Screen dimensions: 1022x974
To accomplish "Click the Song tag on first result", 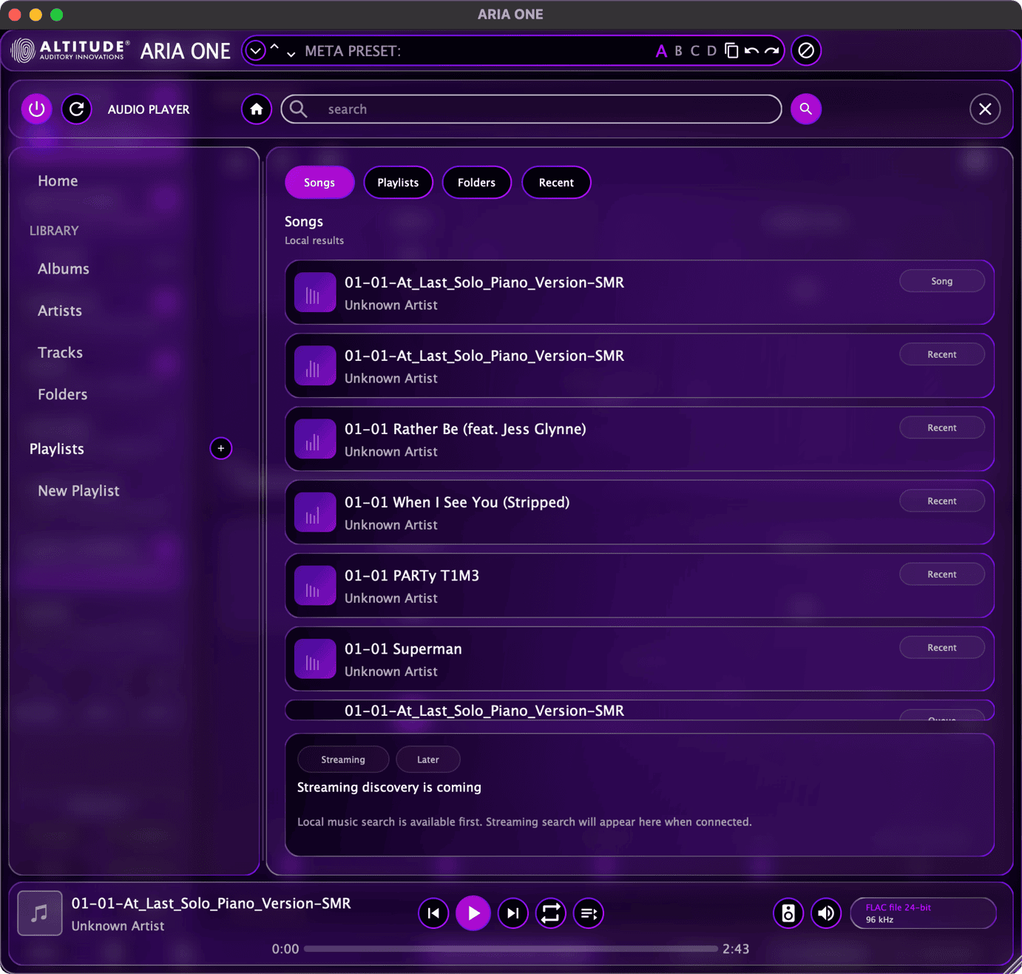I will point(941,281).
